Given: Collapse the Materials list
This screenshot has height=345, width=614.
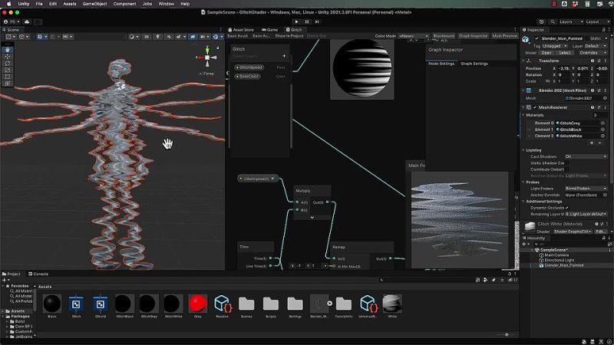Looking at the screenshot, I should tap(523, 115).
